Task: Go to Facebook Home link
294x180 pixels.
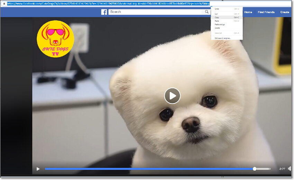Action: [x=248, y=12]
